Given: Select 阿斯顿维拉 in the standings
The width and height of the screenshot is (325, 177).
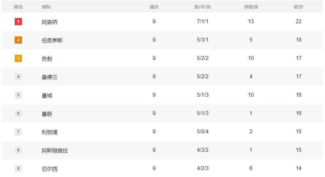Looking at the screenshot, I should [x=55, y=151].
